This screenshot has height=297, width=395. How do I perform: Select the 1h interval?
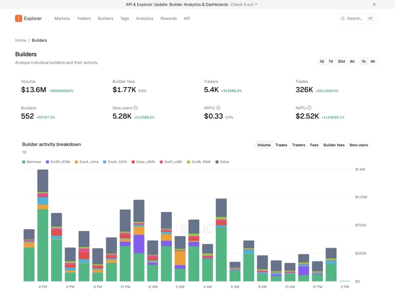coord(364,61)
